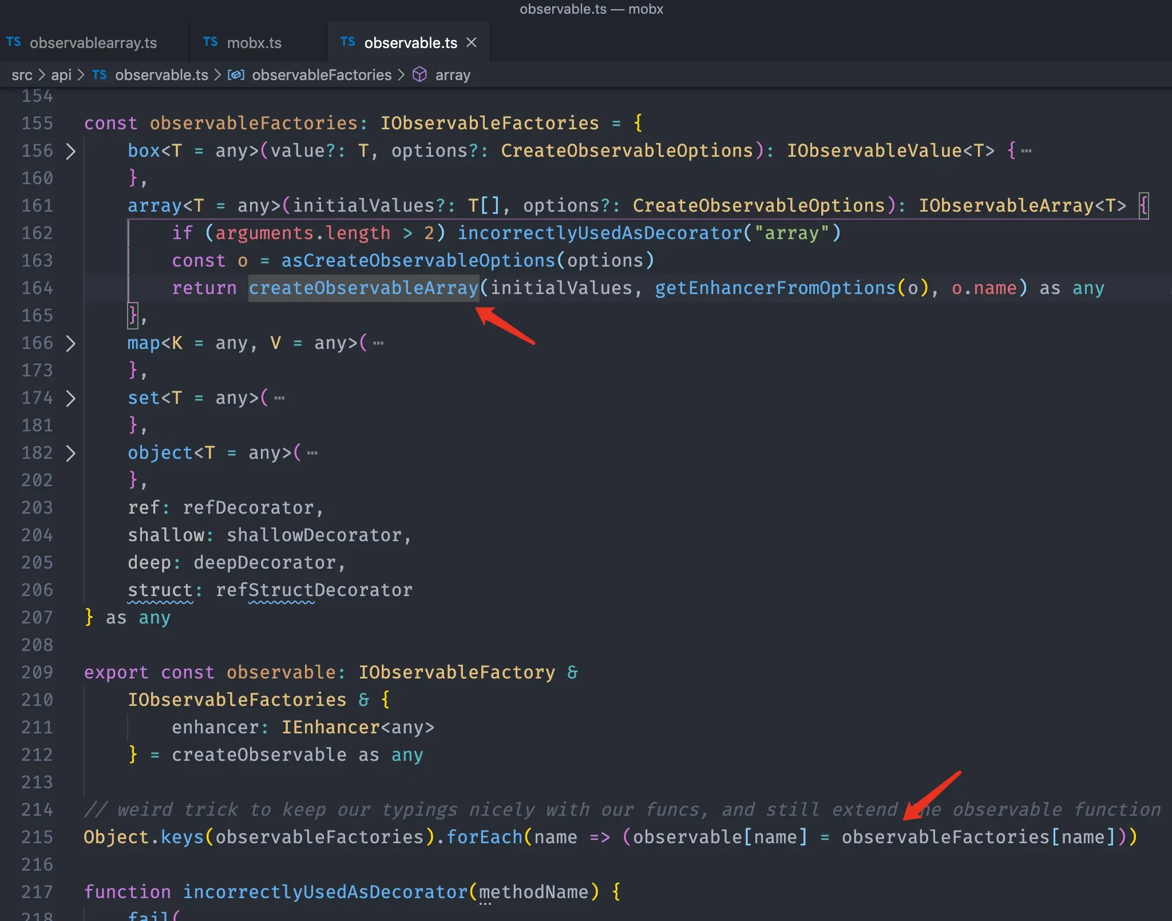Expand the folded box function at line 156

[71, 151]
